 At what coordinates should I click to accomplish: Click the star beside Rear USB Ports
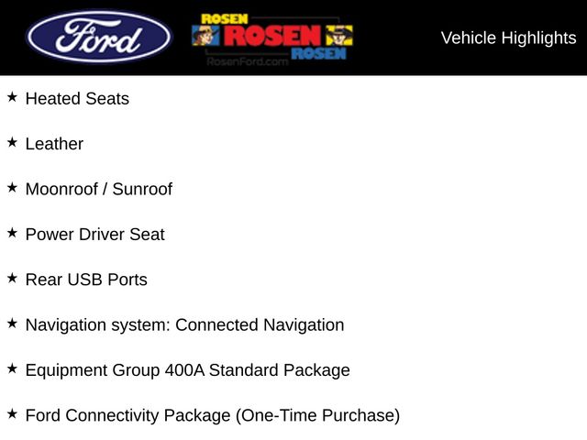[12, 278]
